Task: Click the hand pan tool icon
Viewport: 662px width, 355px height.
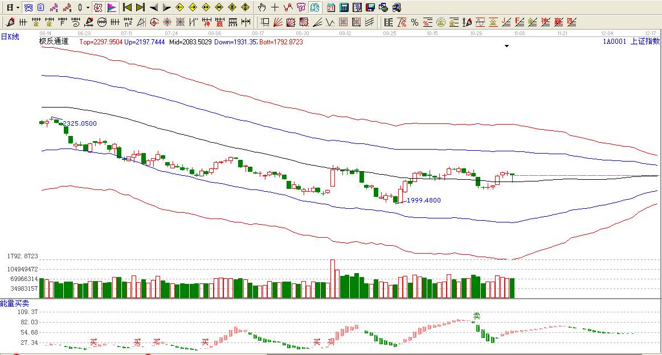Action: point(262,7)
